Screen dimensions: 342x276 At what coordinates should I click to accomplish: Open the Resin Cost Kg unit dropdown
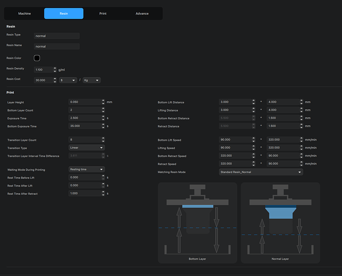pos(91,80)
